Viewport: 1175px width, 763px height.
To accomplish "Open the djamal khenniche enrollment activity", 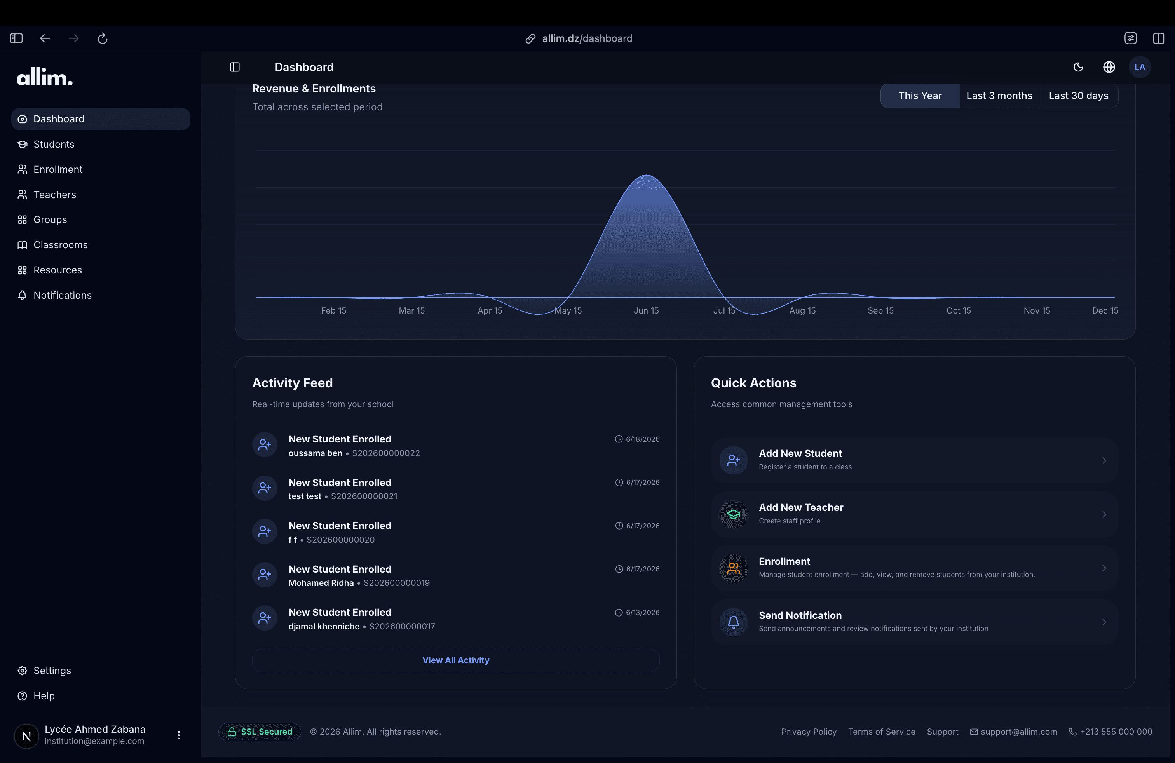I will tap(456, 619).
